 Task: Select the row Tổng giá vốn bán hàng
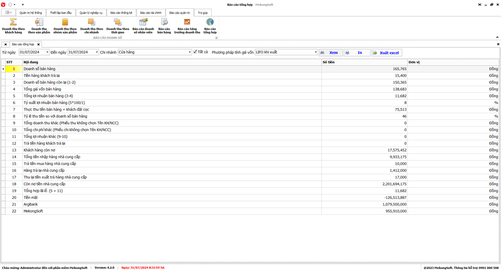pyautogui.click(x=250, y=89)
